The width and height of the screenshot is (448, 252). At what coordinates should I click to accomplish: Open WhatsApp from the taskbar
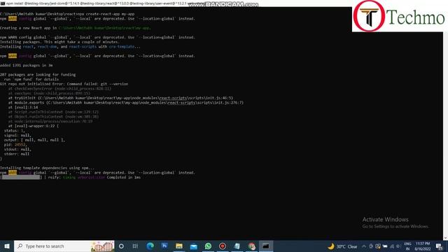pos(208,246)
